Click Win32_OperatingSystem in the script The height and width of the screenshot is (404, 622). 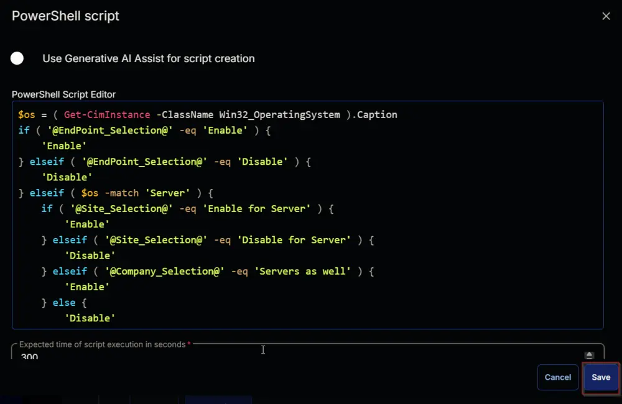pyautogui.click(x=279, y=114)
